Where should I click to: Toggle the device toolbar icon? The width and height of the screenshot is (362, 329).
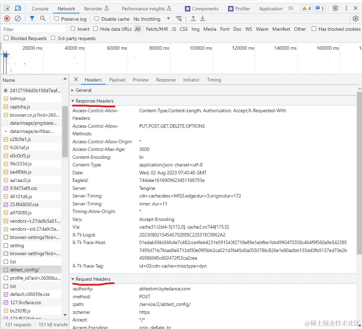click(x=18, y=9)
